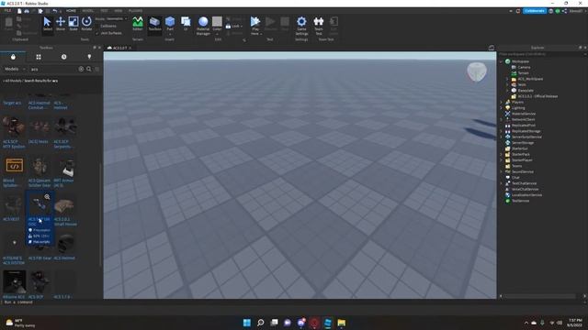Screen dimensions: 588x330
Task: Open the Terrain Editor
Action: pyautogui.click(x=138, y=25)
